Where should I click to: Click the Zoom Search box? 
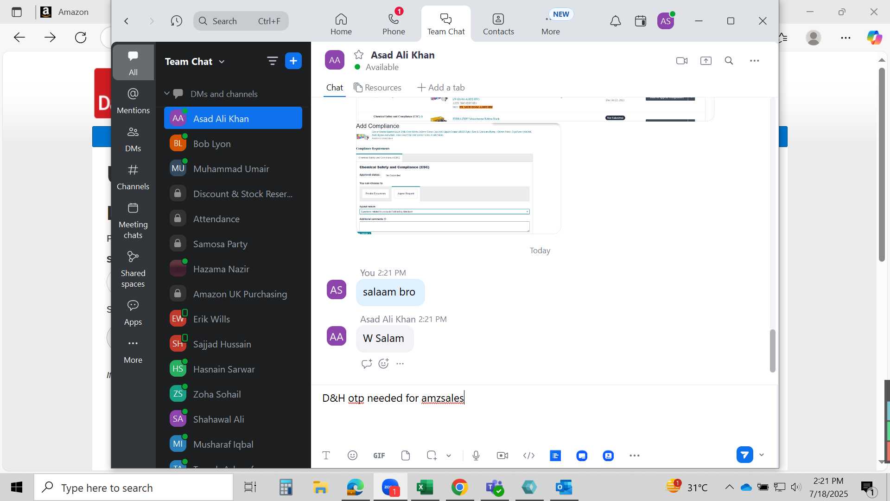click(x=241, y=21)
